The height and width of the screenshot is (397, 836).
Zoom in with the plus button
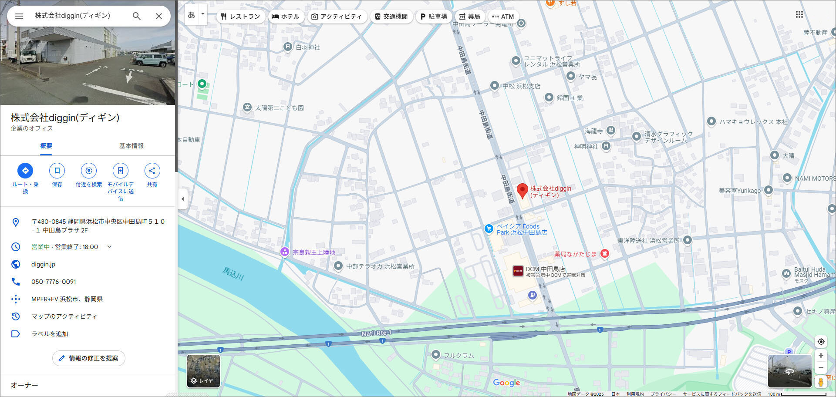[821, 356]
